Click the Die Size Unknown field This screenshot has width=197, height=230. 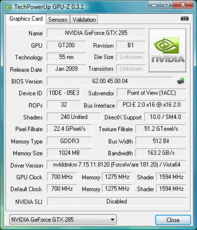pos(131,57)
